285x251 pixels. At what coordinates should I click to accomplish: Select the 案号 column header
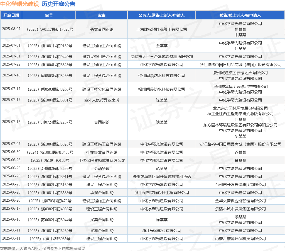click(49, 15)
